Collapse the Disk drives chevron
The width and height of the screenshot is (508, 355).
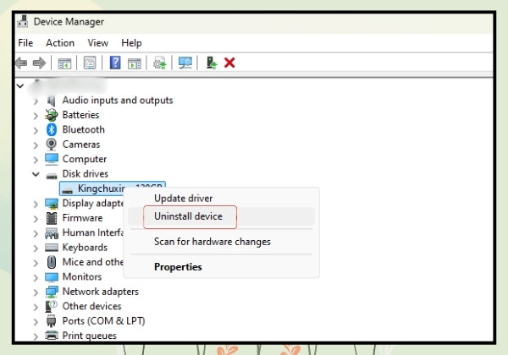36,175
